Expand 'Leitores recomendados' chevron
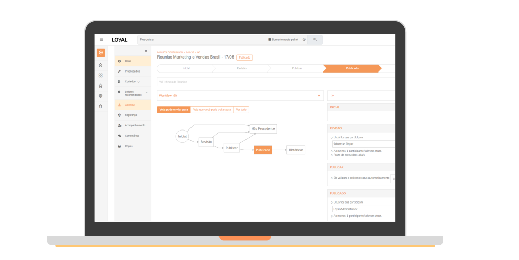Viewport: 519px width, 260px height. point(147,93)
